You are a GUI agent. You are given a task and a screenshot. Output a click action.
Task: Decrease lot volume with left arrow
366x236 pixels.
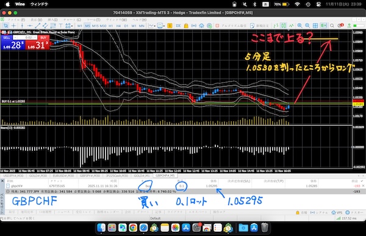click(15, 38)
